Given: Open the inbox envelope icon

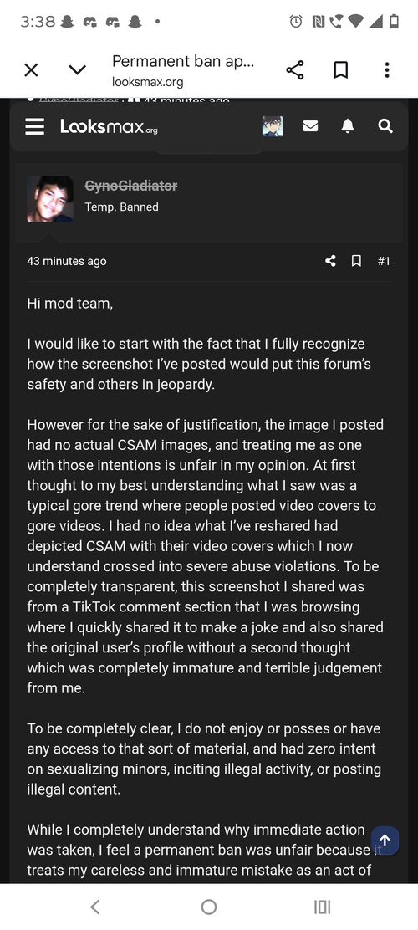Looking at the screenshot, I should click(310, 125).
